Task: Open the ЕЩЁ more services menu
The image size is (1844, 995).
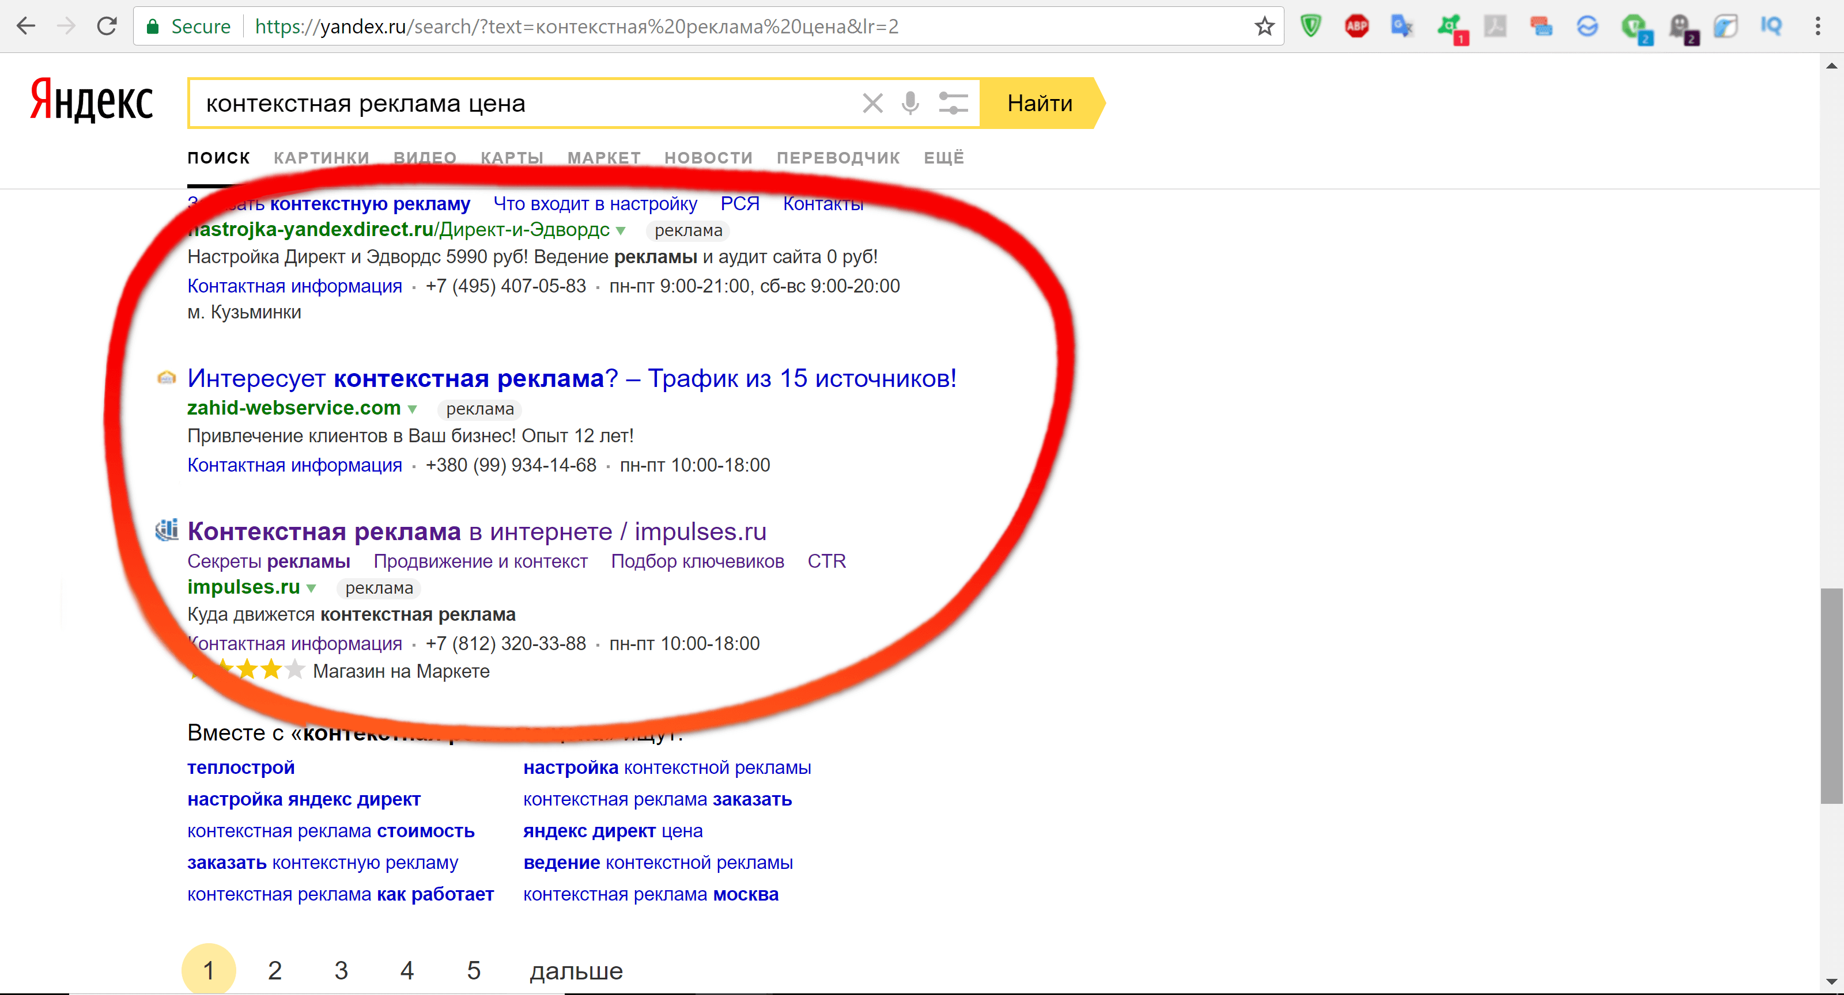Action: coord(943,157)
